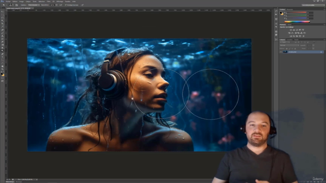Open the Fichier menu

(8, 2)
